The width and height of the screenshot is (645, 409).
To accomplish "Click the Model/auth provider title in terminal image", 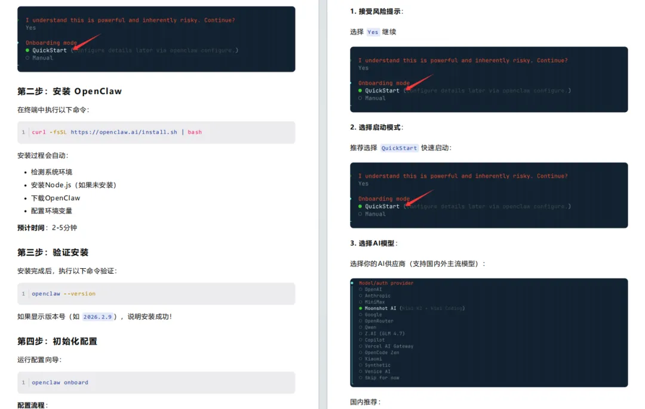I will pos(386,283).
